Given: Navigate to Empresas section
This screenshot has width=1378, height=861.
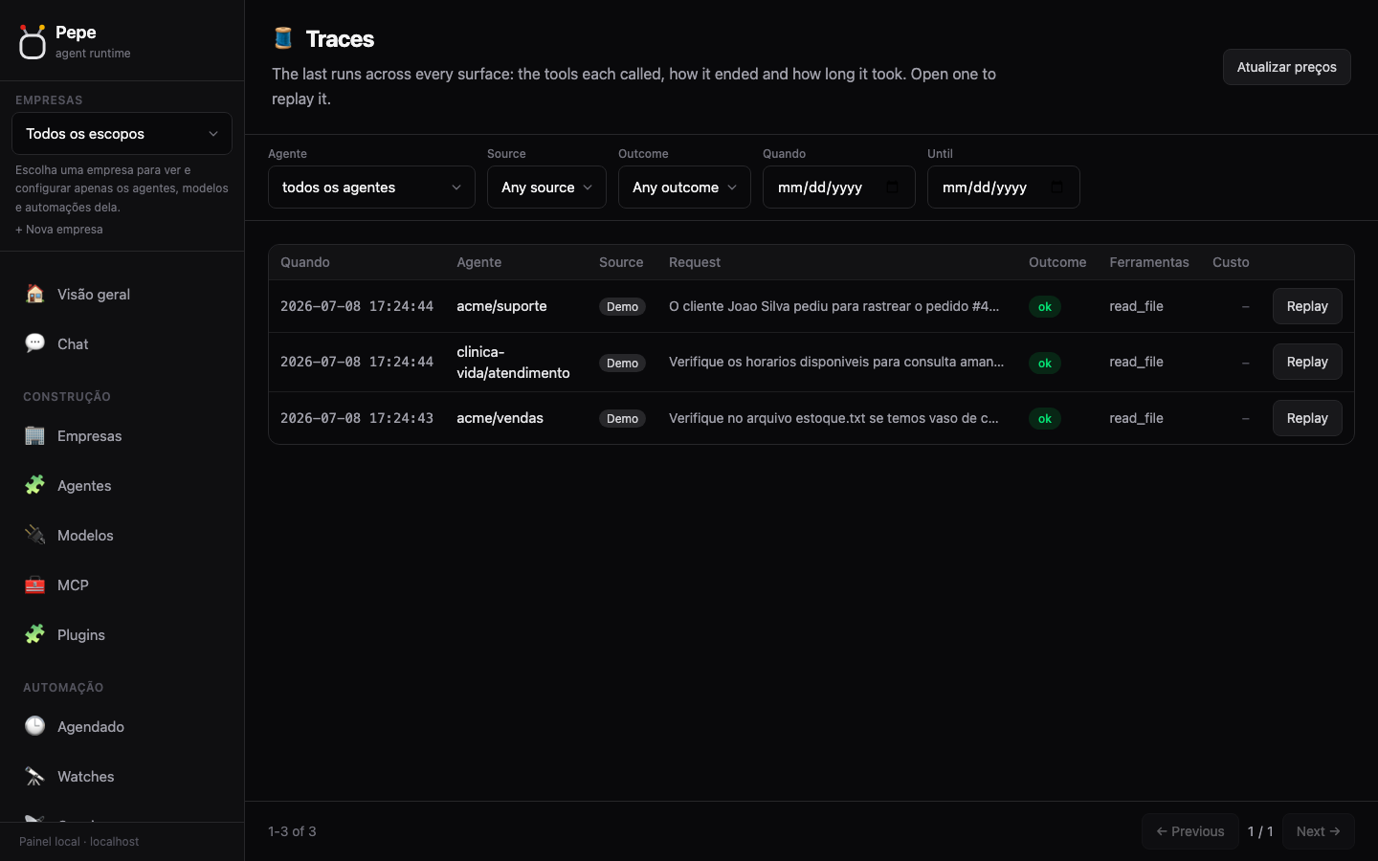Looking at the screenshot, I should (x=122, y=435).
